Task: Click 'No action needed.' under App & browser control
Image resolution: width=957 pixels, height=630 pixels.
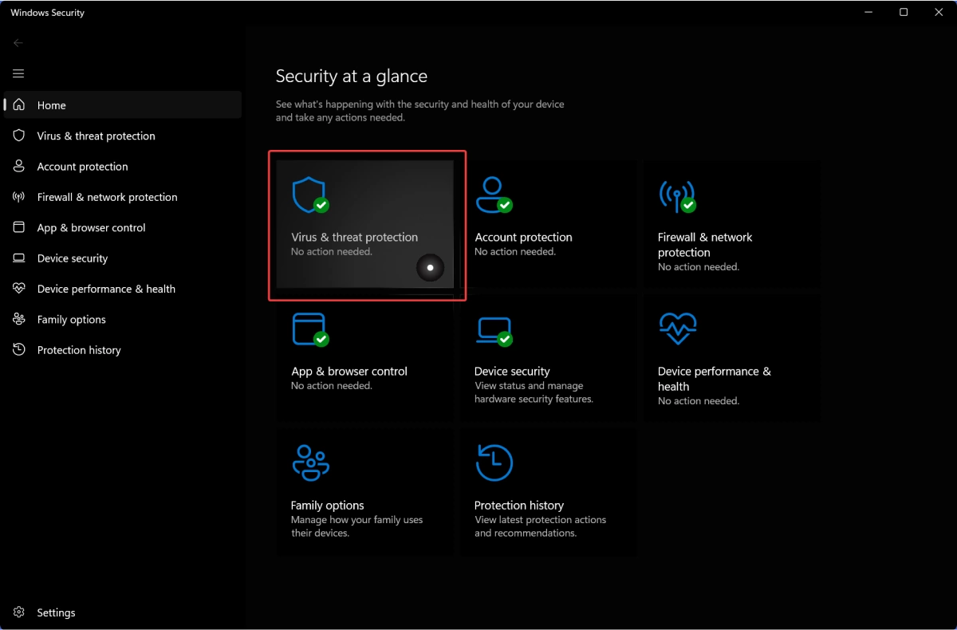Action: [332, 386]
